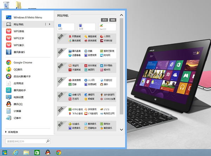
Task: Open 爱奇艺影视 link
Action: [x=107, y=51]
